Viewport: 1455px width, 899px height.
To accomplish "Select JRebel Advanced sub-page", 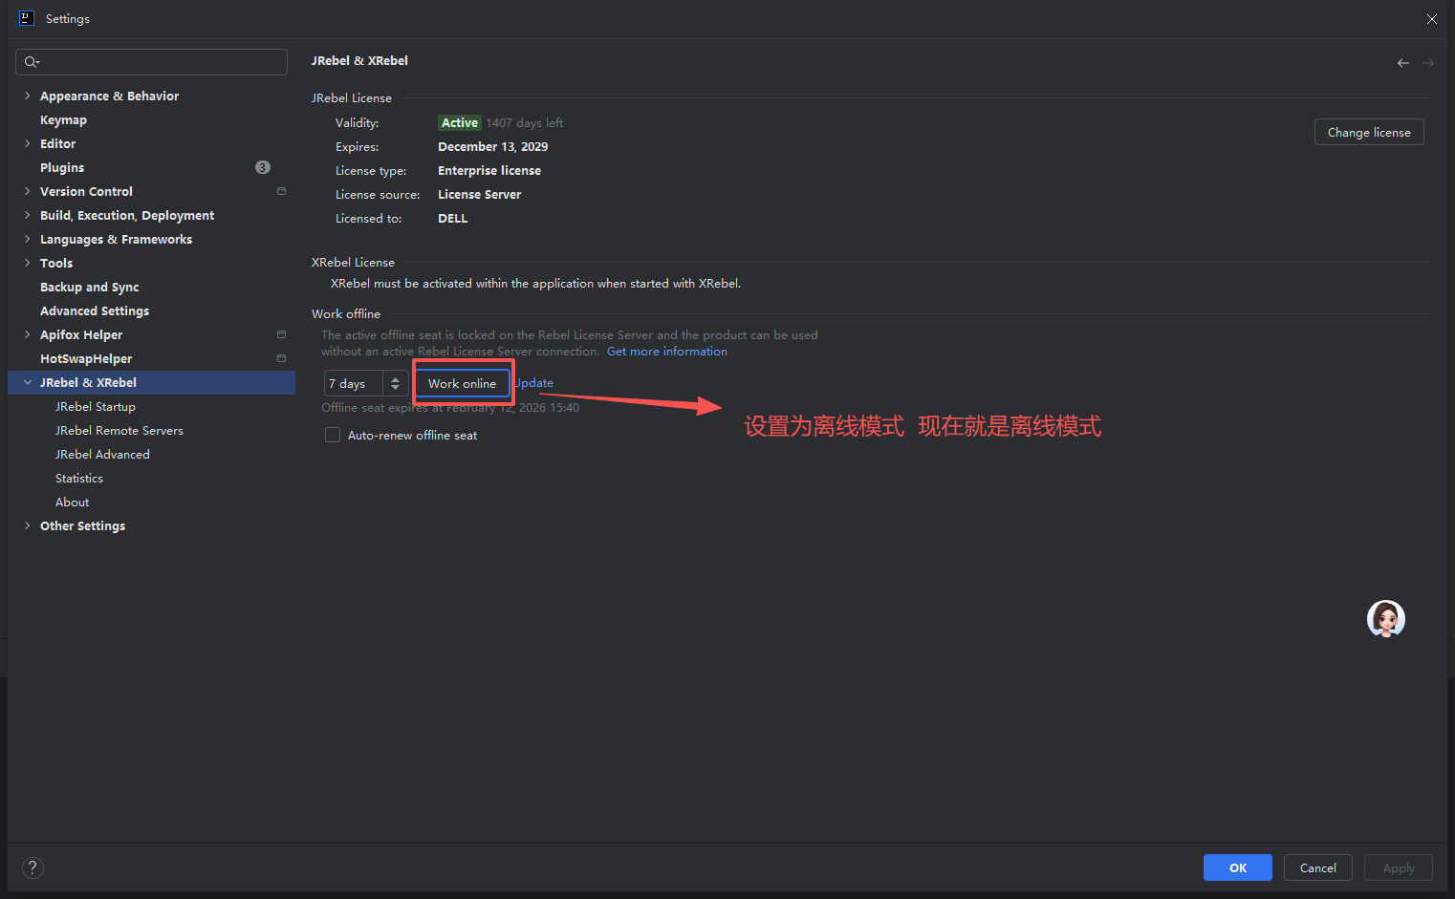I will click(102, 454).
